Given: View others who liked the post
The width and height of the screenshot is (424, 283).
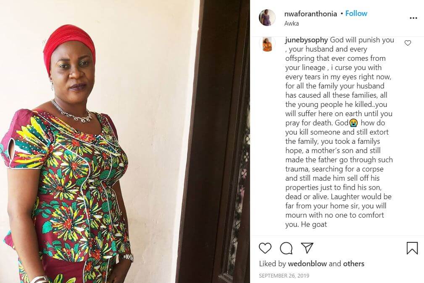Looking at the screenshot, I should pyautogui.click(x=353, y=264).
